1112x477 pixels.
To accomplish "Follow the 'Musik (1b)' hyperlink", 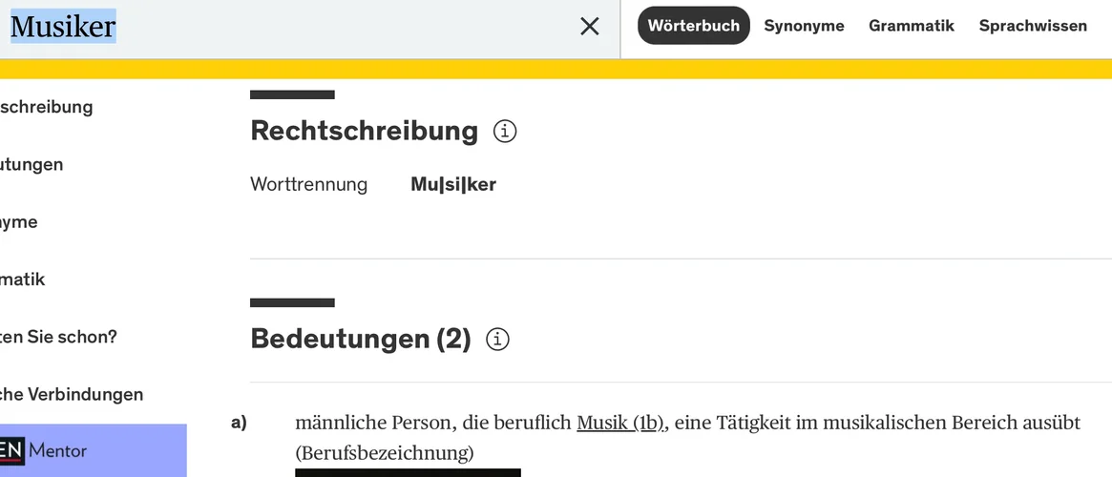I will [x=620, y=423].
